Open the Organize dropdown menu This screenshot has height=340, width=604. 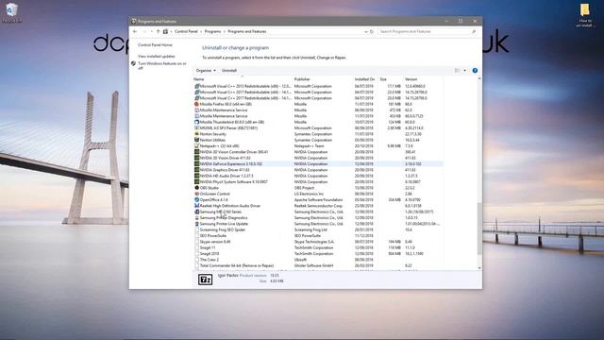[x=206, y=71]
